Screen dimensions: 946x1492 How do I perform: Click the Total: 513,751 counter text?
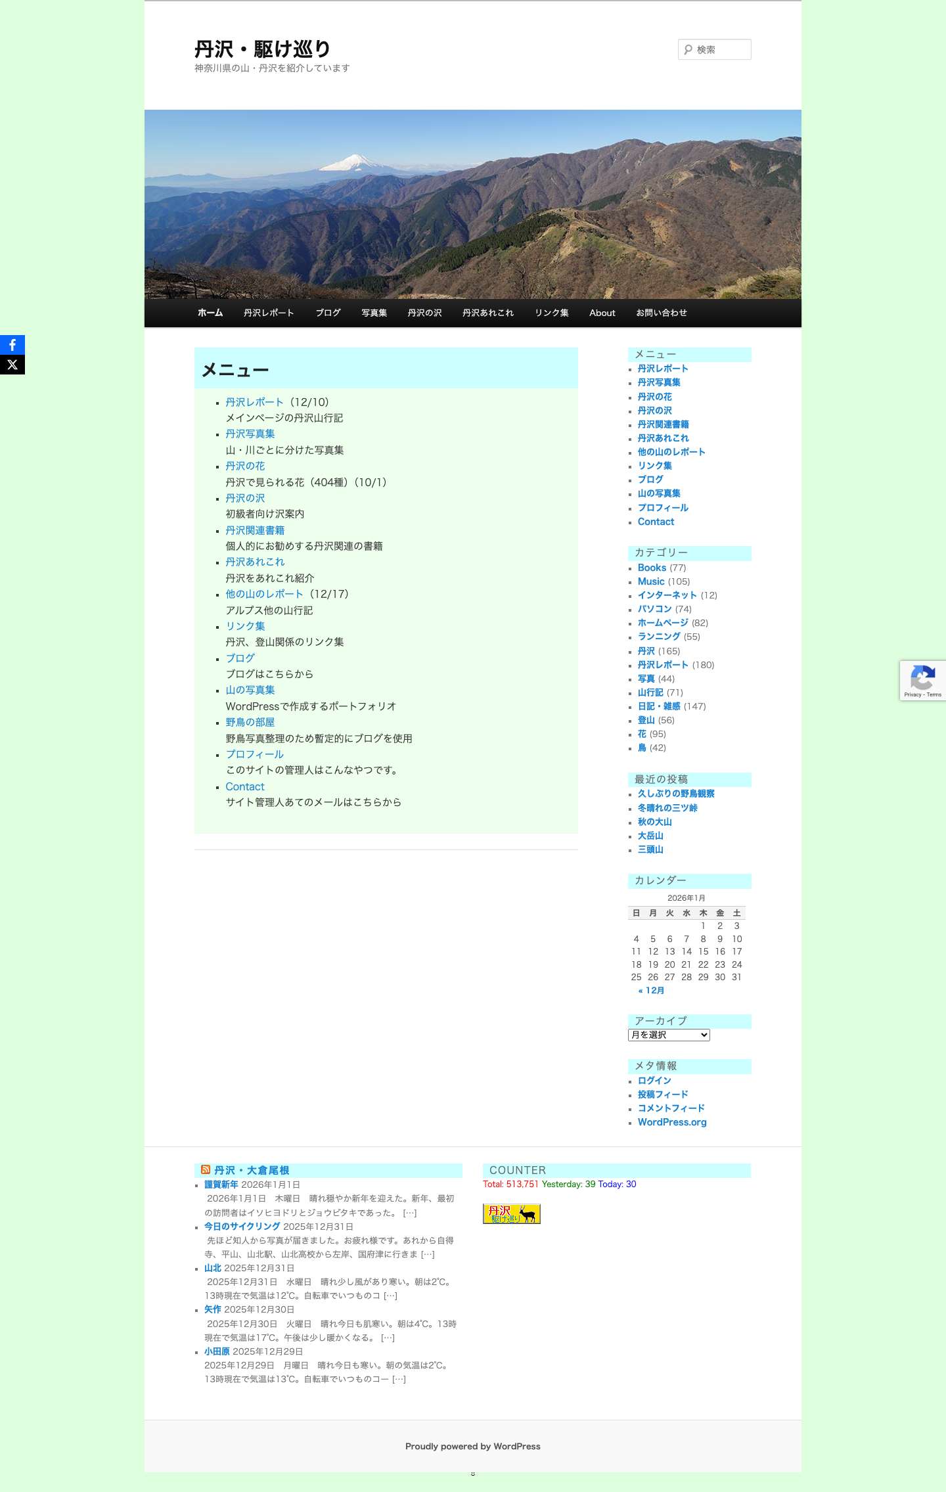point(510,1184)
